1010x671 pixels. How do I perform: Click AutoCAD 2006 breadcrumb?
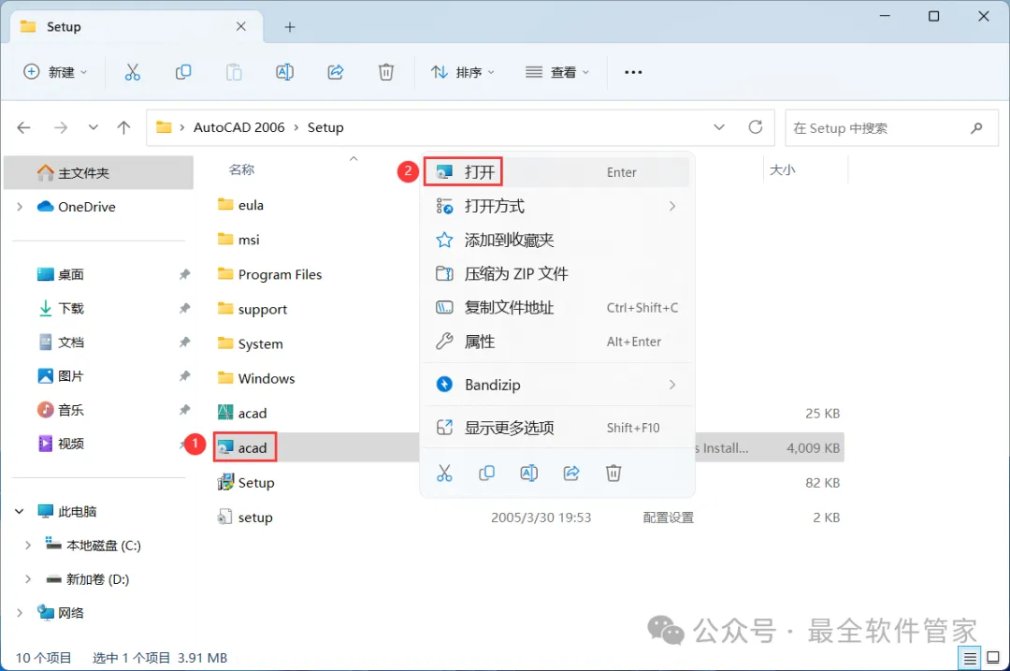click(x=239, y=127)
